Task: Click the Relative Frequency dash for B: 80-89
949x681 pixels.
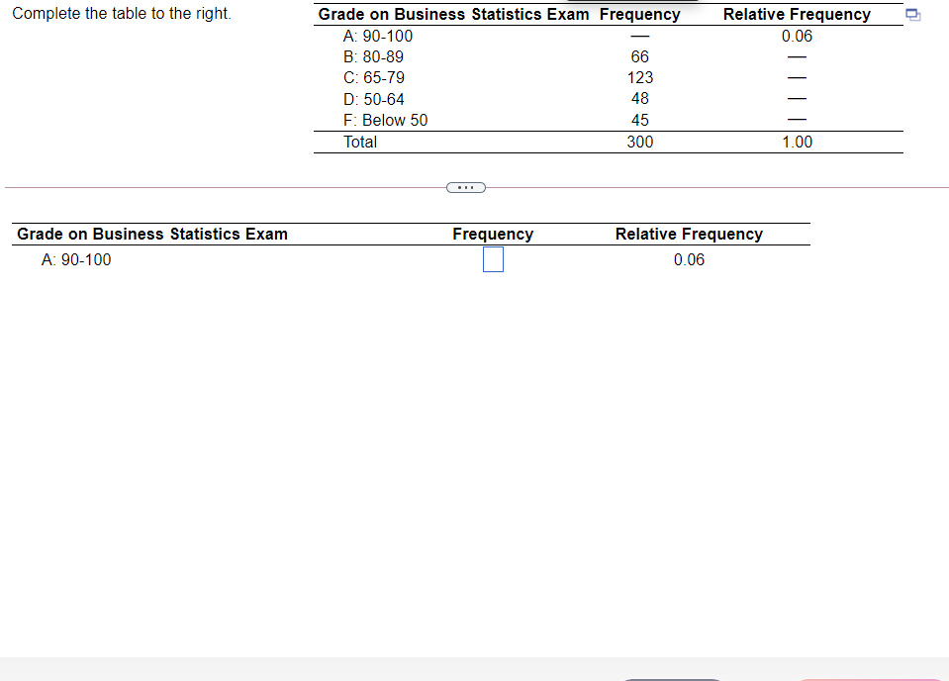Action: pos(797,56)
